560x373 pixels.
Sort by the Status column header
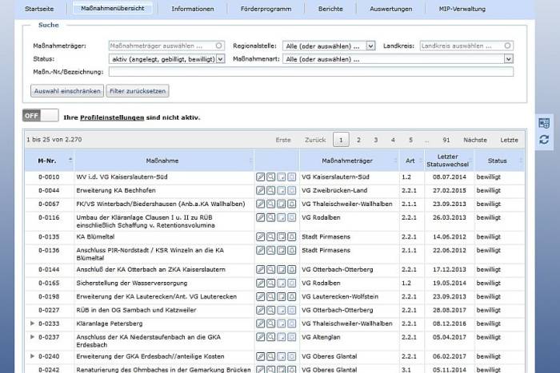[x=499, y=161]
